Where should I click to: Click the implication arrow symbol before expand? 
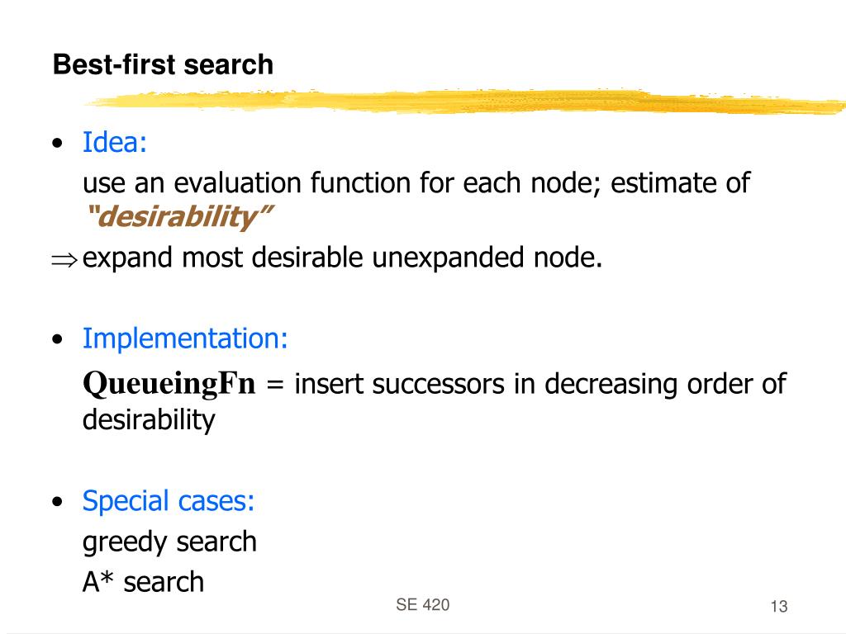click(x=64, y=260)
